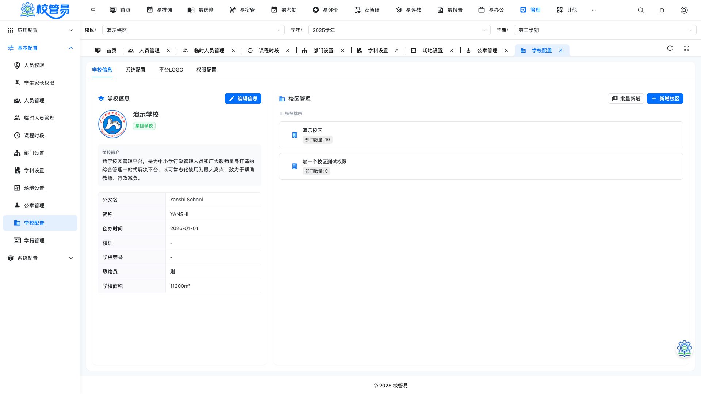Close the 学科设置 tab
This screenshot has height=394, width=701.
[x=397, y=50]
